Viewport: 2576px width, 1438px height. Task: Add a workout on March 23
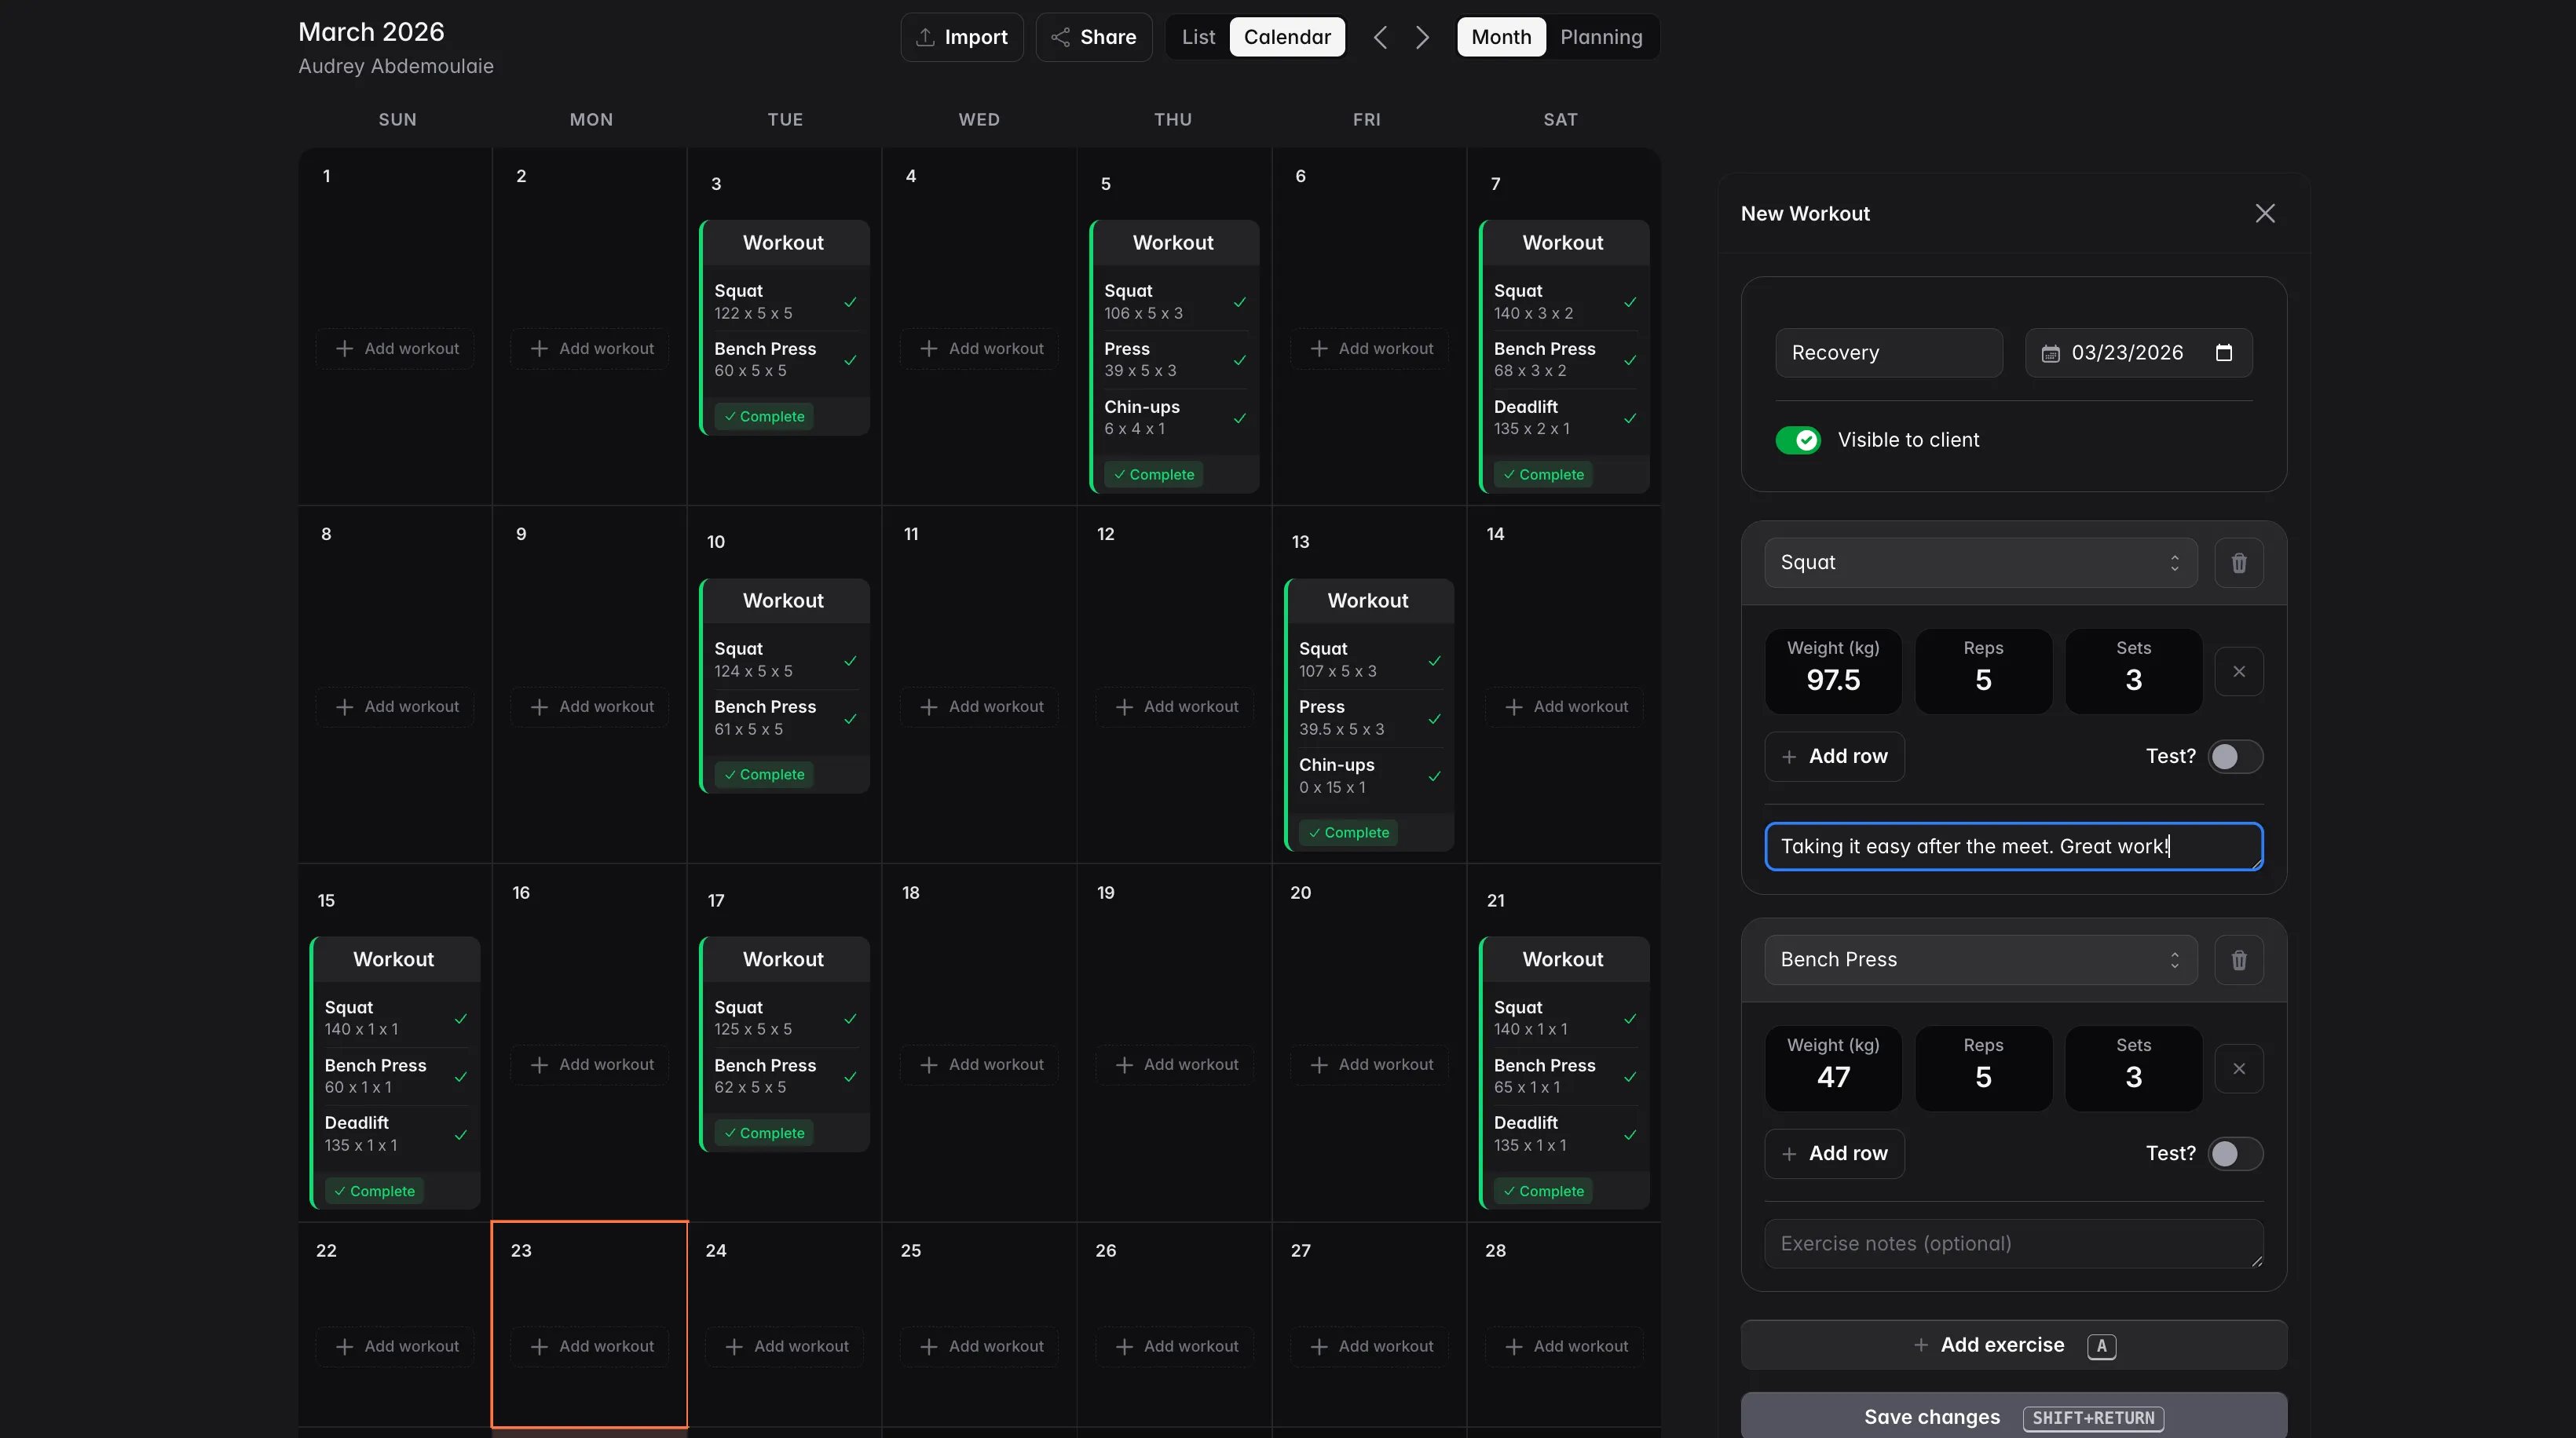(x=589, y=1345)
